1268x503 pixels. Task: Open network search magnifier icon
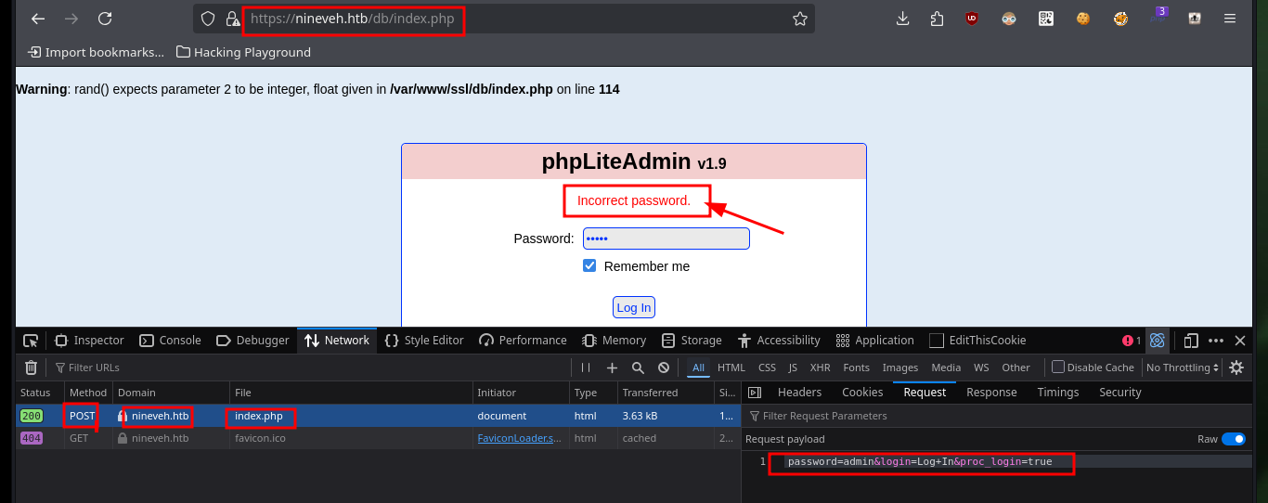[x=638, y=368]
